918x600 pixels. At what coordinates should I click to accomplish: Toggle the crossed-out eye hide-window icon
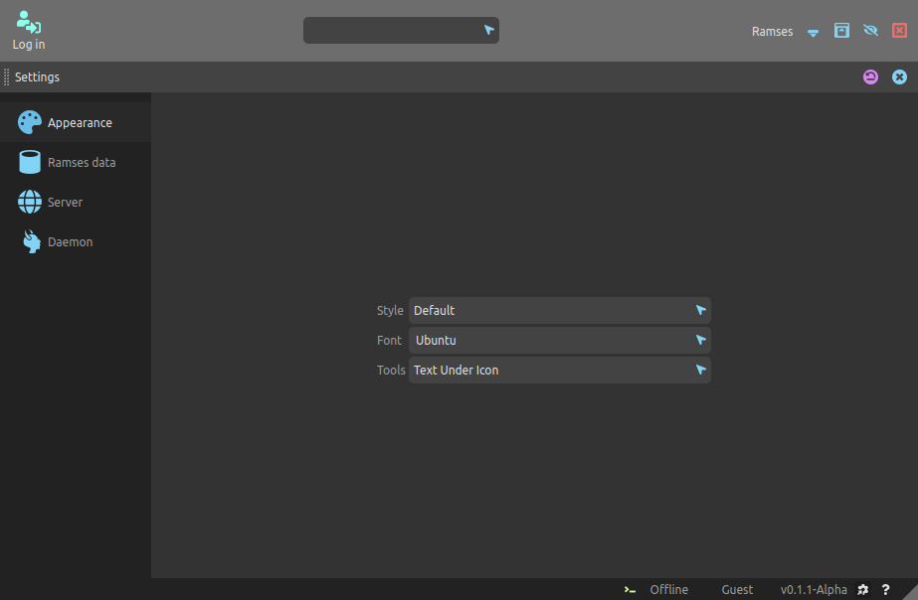click(x=871, y=31)
